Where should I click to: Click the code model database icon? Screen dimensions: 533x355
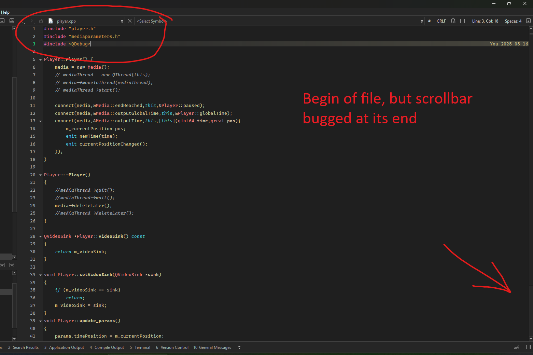[x=453, y=21]
